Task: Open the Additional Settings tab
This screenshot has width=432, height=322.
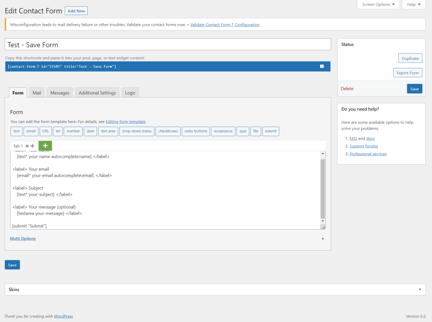Action: pyautogui.click(x=97, y=93)
